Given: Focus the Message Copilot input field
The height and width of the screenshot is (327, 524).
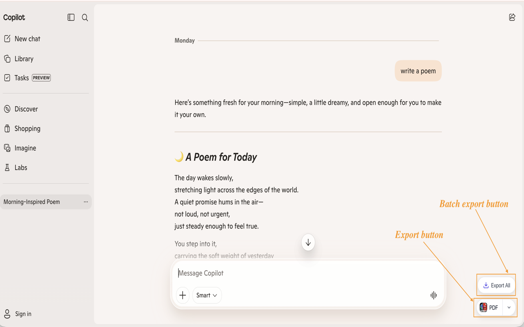Looking at the screenshot, I should [308, 273].
